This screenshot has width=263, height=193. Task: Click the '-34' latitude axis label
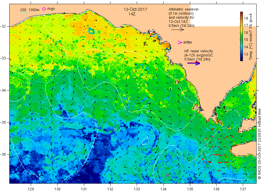3,90
